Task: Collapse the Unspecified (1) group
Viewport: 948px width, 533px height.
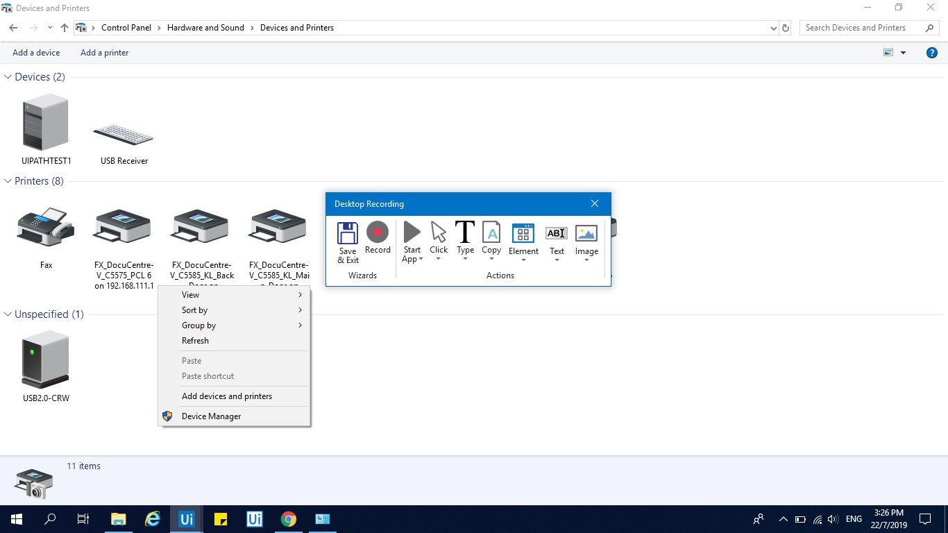Action: pos(8,314)
